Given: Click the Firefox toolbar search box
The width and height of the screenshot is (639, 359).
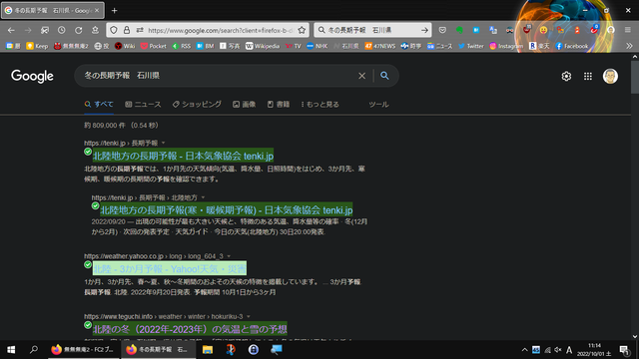Looking at the screenshot, I should click(x=372, y=30).
